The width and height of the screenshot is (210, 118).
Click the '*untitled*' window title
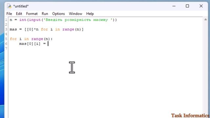tap(21, 6)
